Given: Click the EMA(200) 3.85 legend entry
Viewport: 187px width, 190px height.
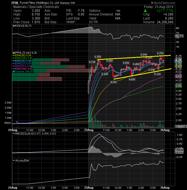Looking at the screenshot, I should tap(24, 58).
